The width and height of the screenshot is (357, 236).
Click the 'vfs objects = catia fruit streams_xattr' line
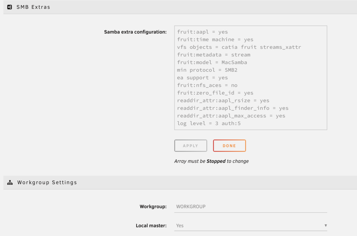point(239,47)
